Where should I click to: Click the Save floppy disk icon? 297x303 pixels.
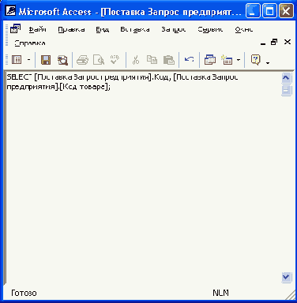click(x=46, y=60)
